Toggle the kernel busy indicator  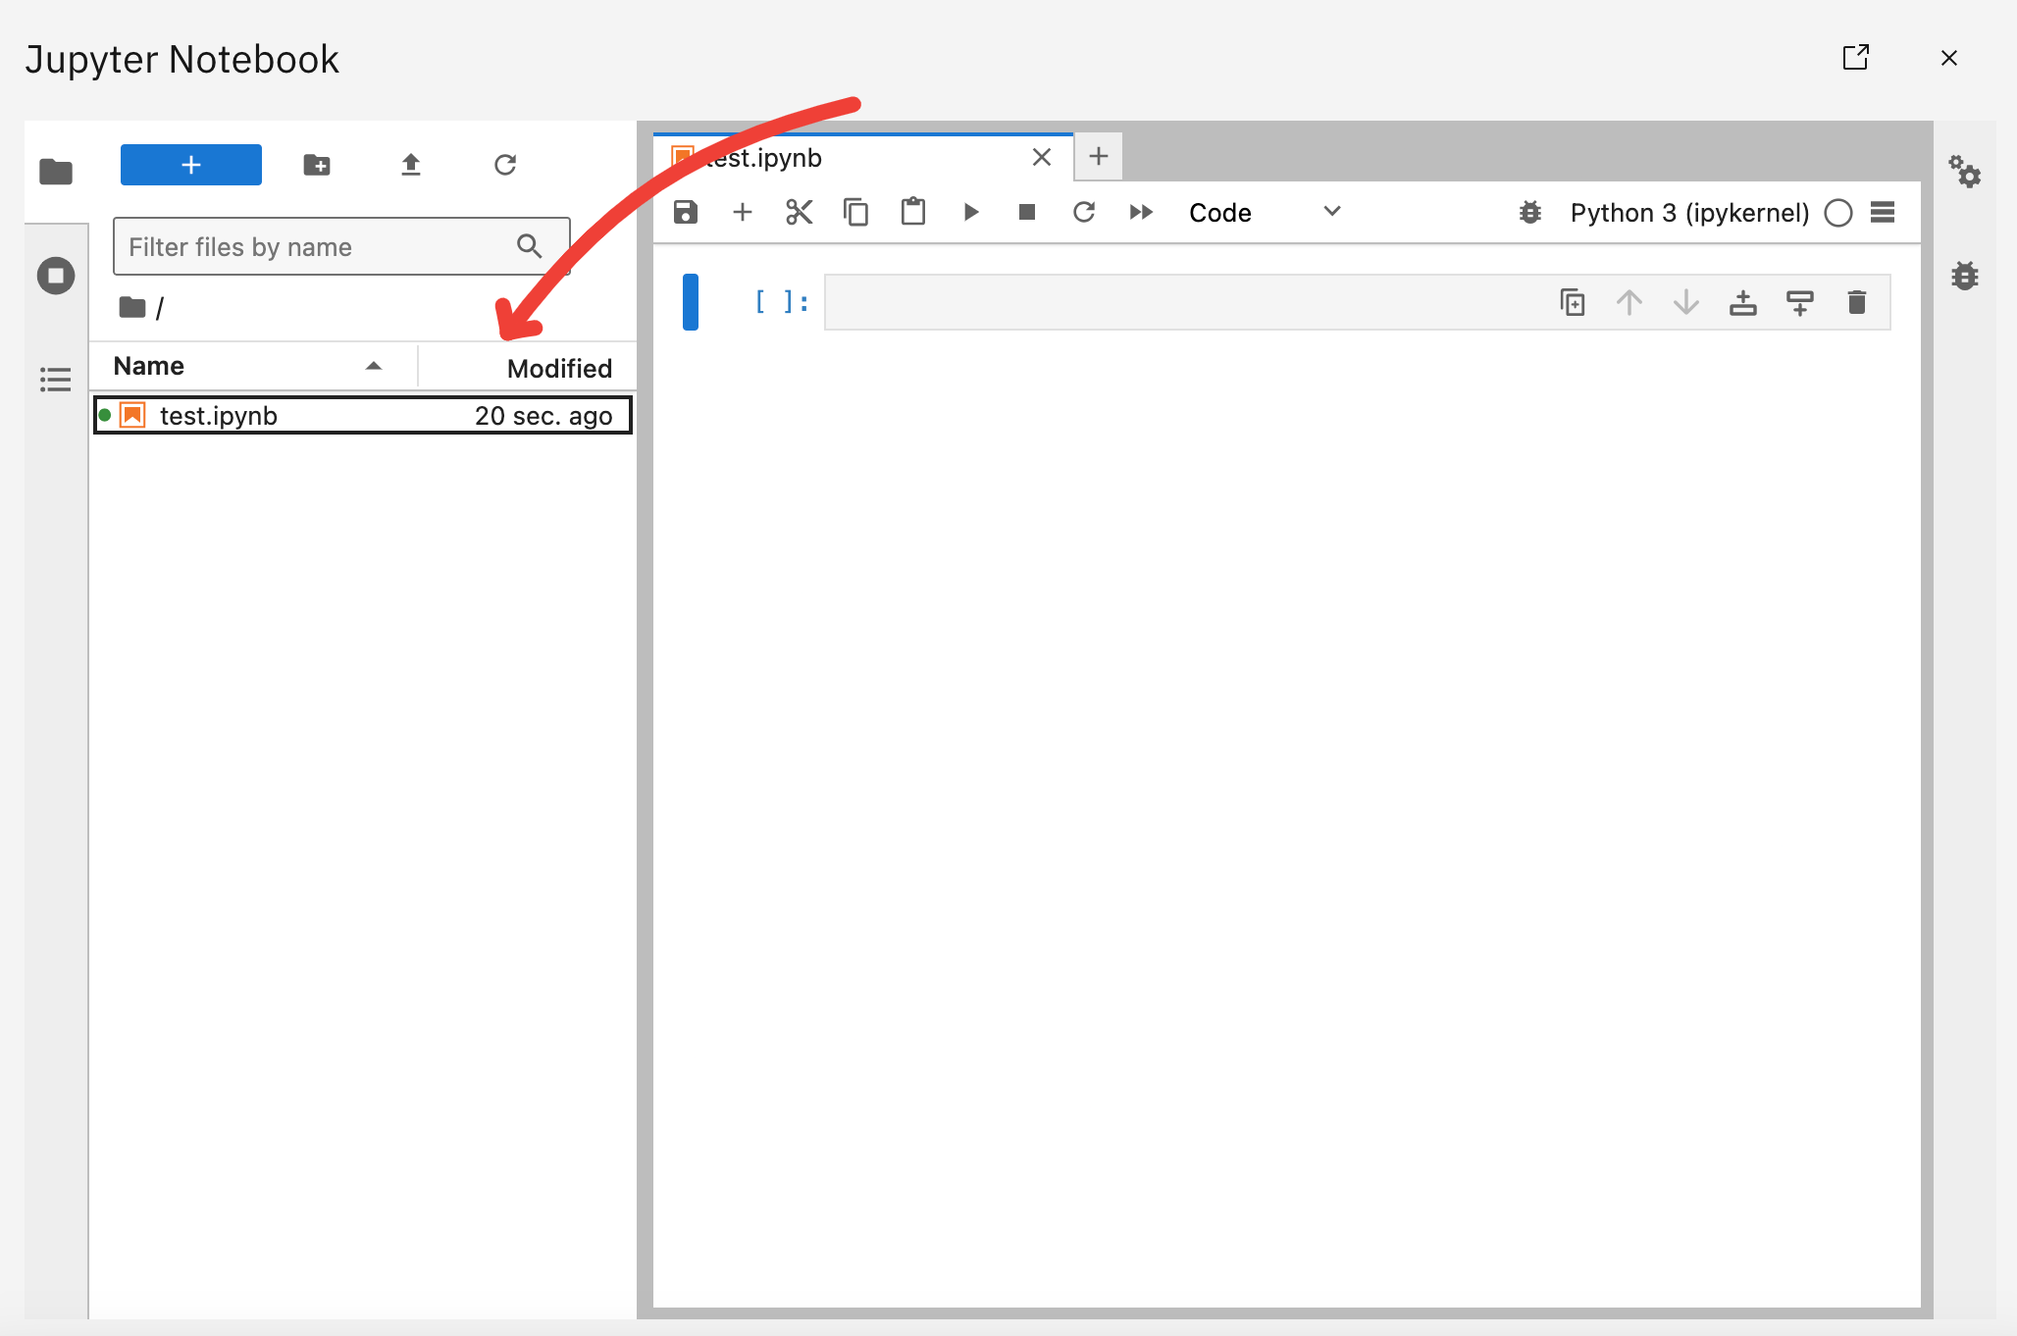(x=1836, y=212)
